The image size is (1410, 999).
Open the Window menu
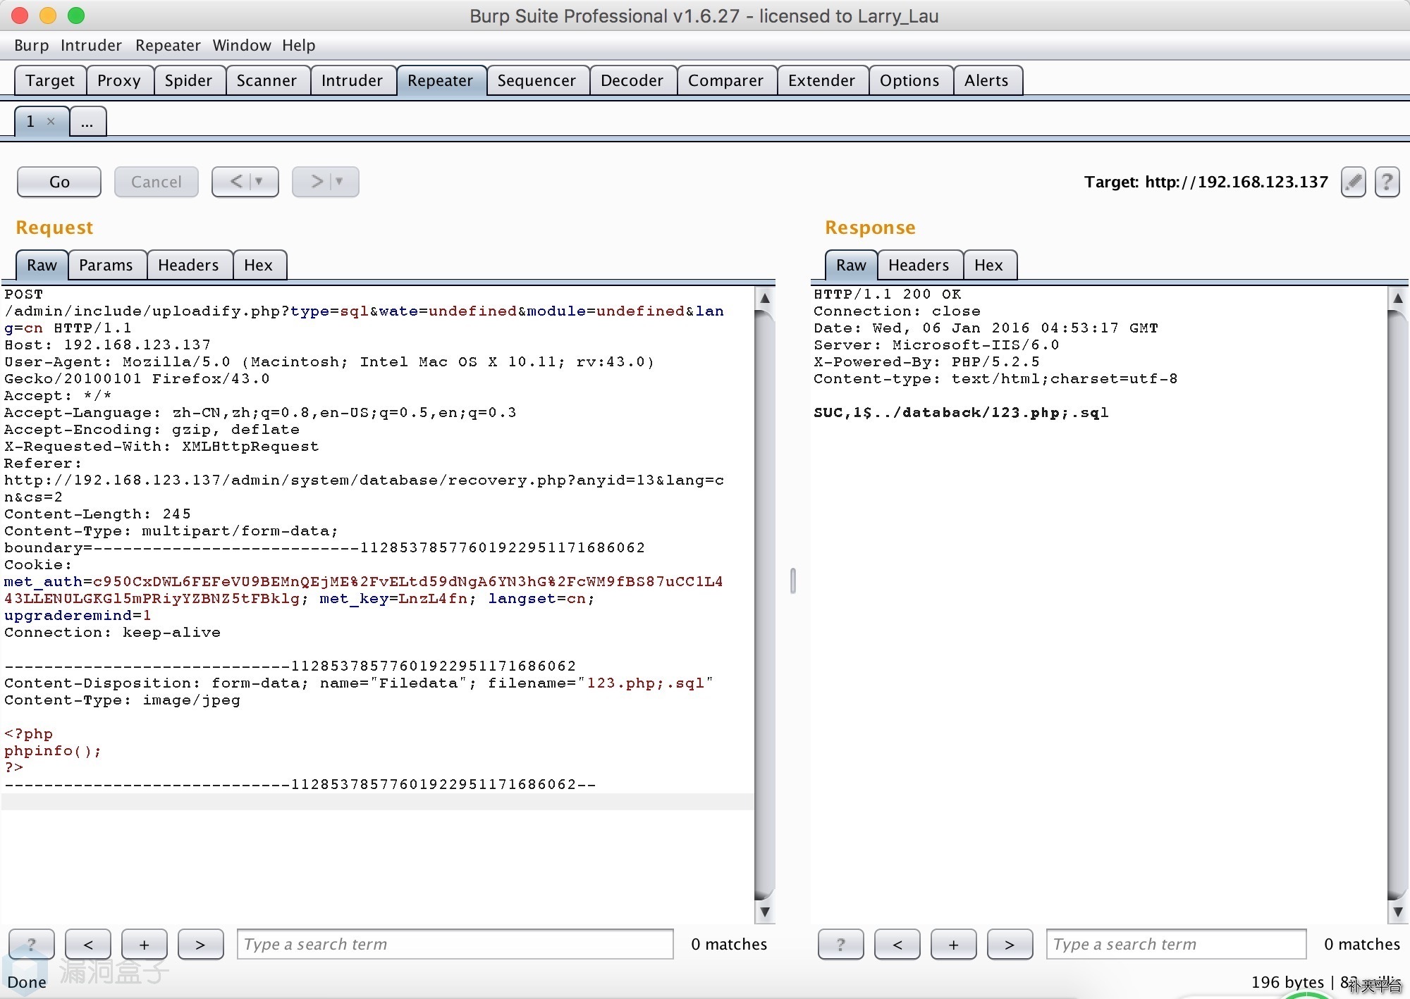[x=242, y=45]
